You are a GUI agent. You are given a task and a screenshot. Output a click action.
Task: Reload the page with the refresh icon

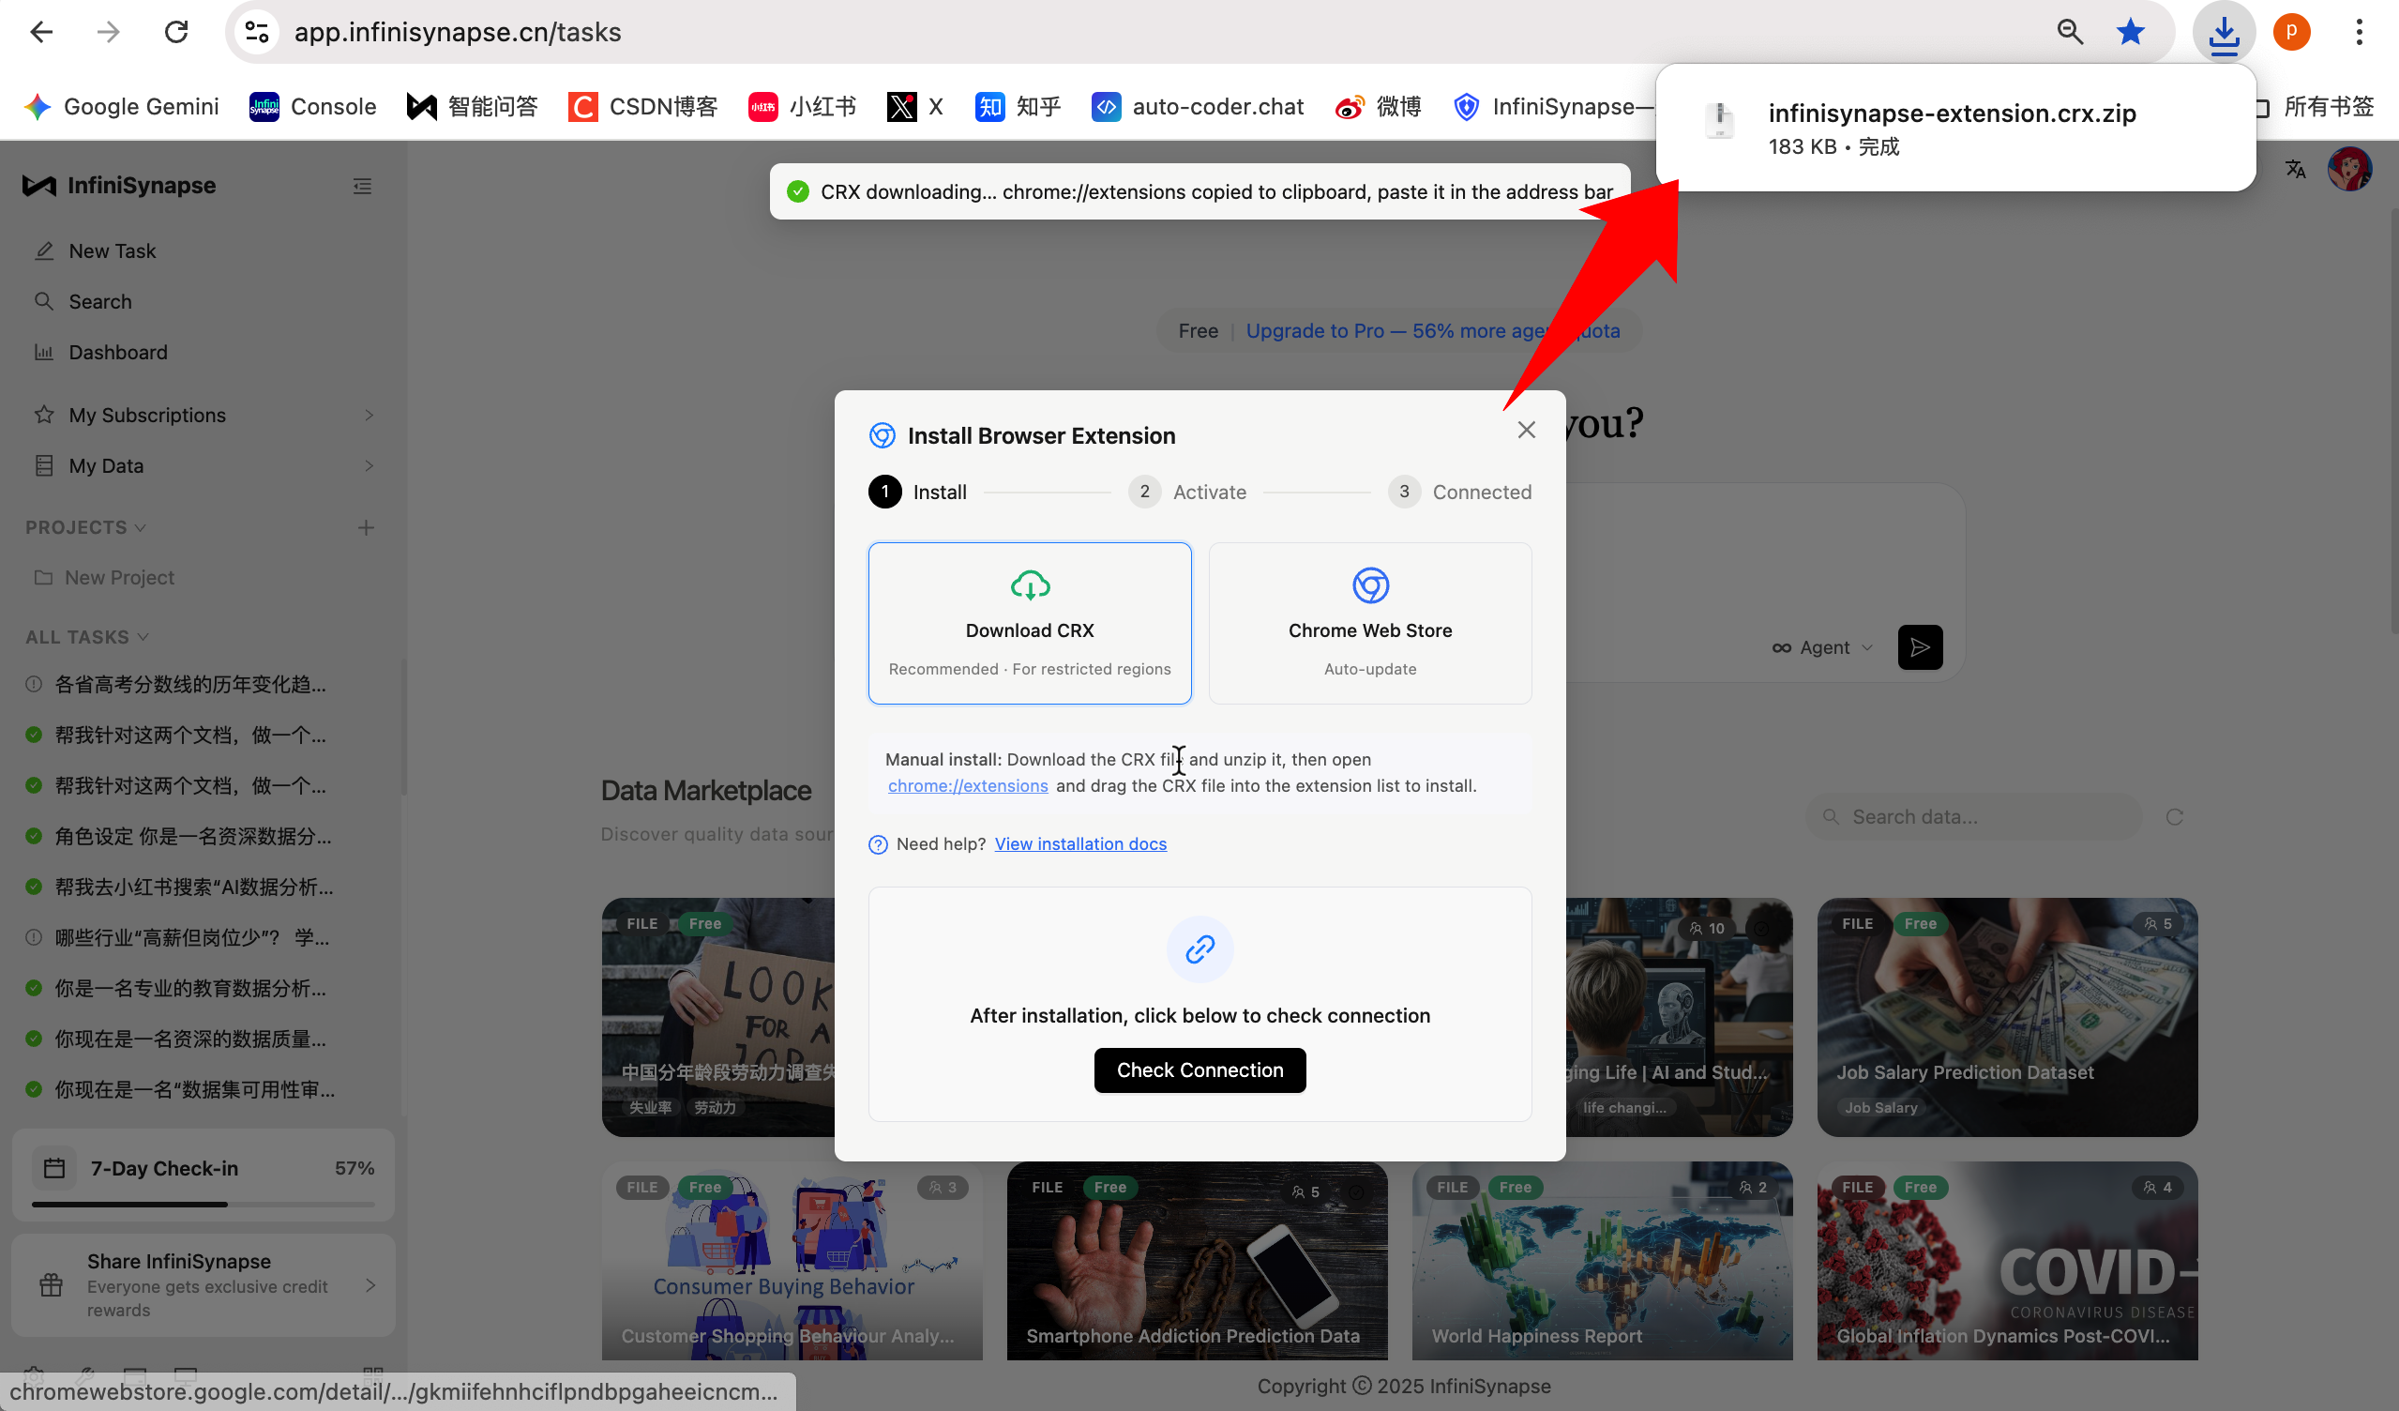(176, 33)
